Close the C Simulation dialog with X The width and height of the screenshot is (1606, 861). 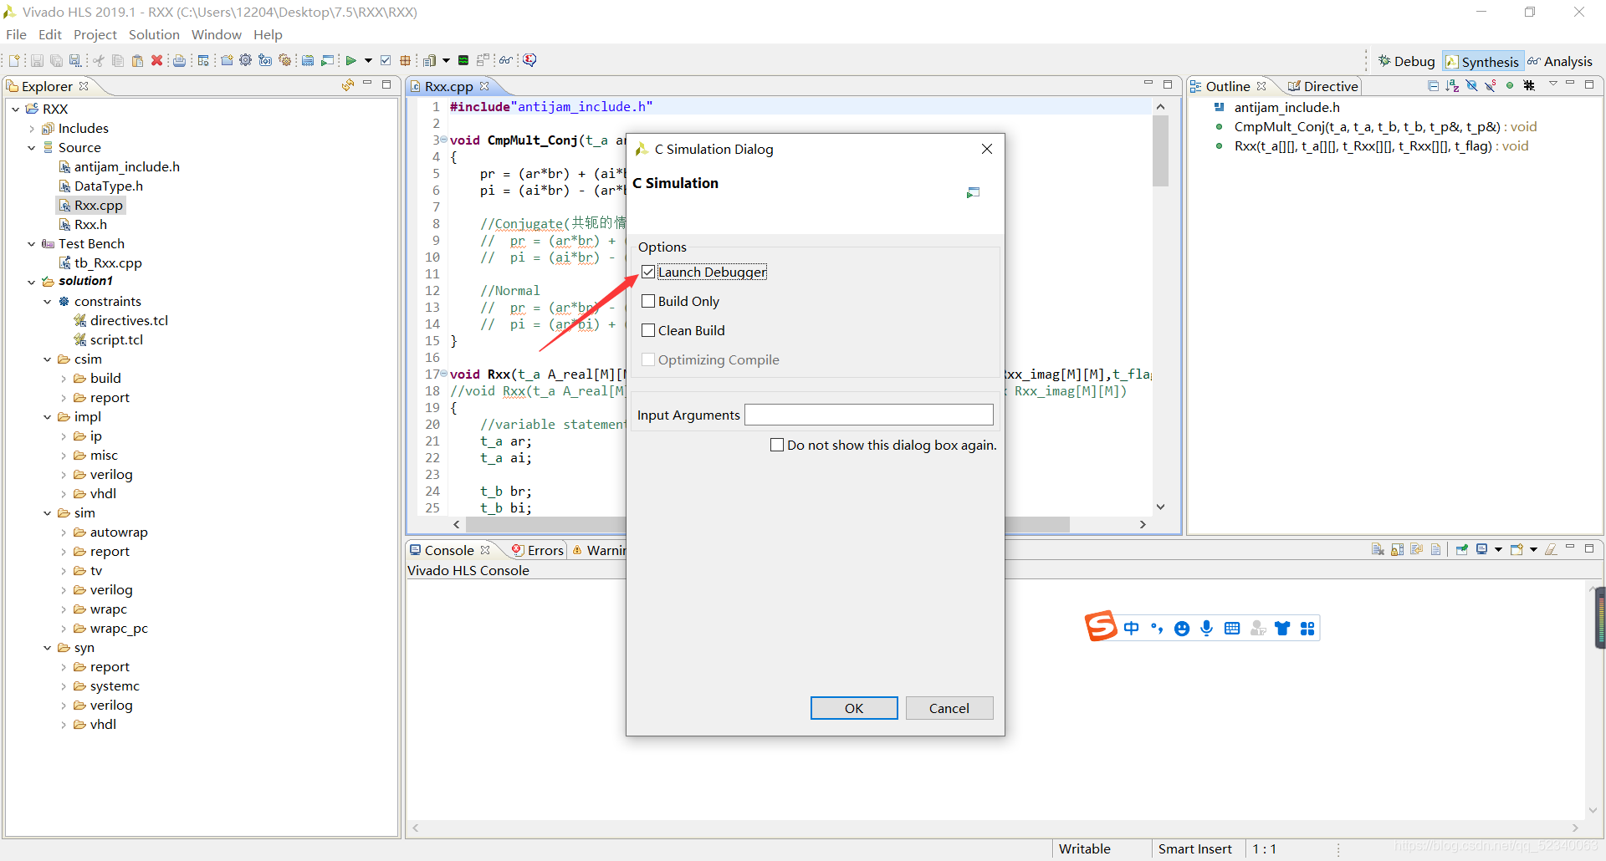click(987, 149)
